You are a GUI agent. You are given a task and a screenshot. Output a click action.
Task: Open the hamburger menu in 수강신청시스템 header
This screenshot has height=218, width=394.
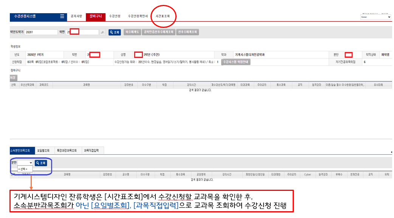click(x=62, y=16)
